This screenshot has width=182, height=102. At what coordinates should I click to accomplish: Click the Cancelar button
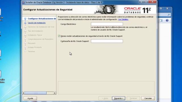coord(148,98)
